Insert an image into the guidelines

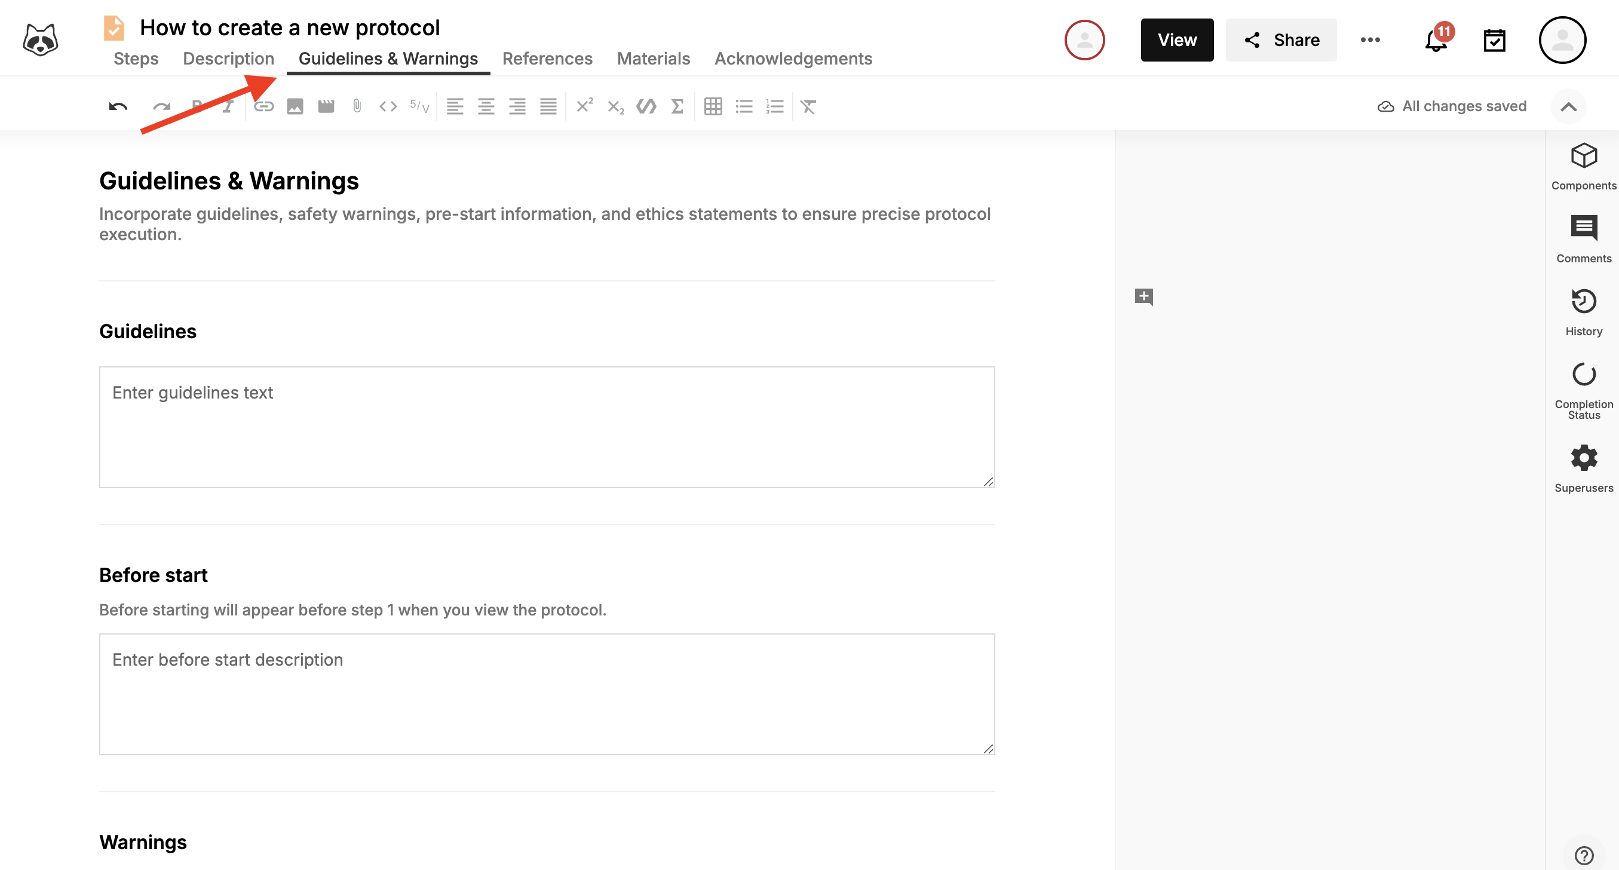click(x=295, y=106)
